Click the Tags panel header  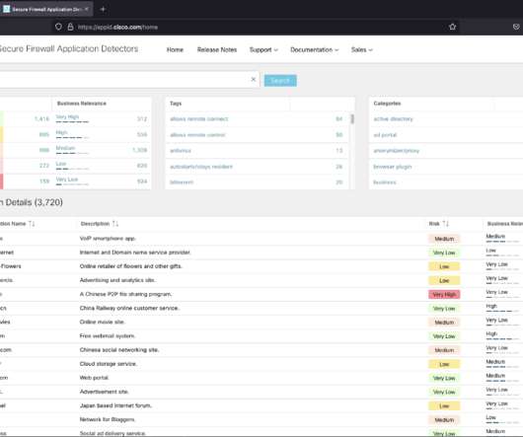tap(176, 104)
